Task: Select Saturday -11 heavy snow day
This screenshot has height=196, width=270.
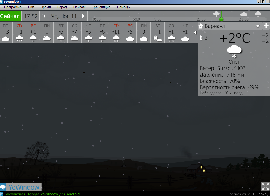Action: (x=116, y=33)
